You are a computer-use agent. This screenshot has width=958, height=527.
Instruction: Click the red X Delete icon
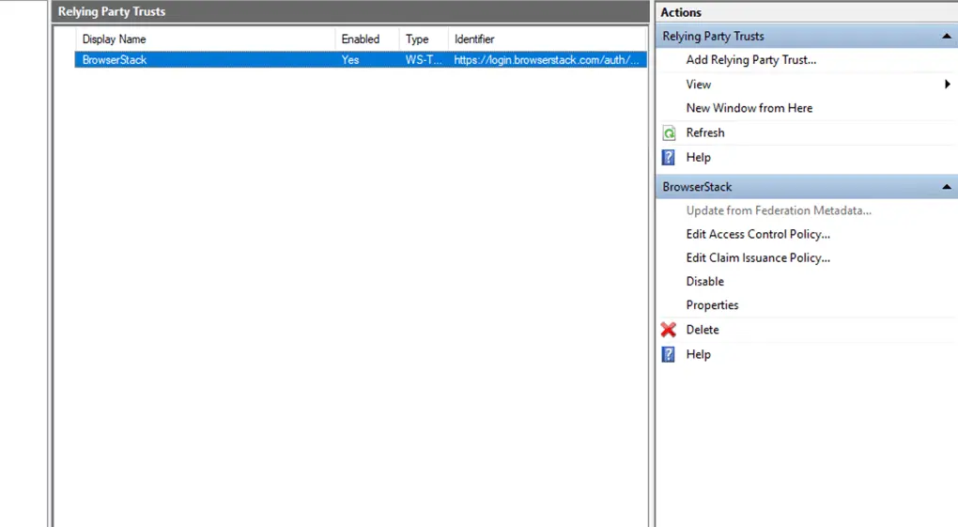click(669, 330)
